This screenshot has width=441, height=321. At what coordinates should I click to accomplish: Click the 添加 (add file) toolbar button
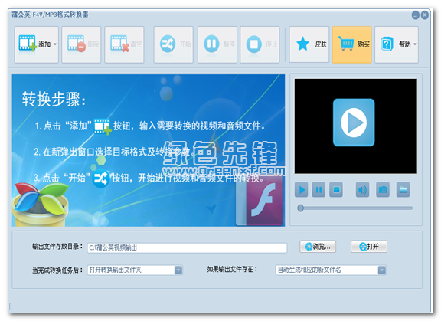click(36, 44)
